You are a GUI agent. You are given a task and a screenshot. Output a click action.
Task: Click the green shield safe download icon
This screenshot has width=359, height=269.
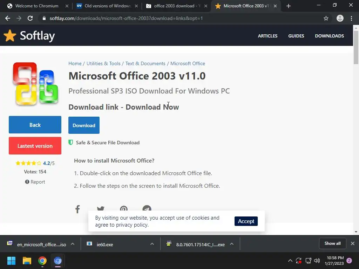71,143
